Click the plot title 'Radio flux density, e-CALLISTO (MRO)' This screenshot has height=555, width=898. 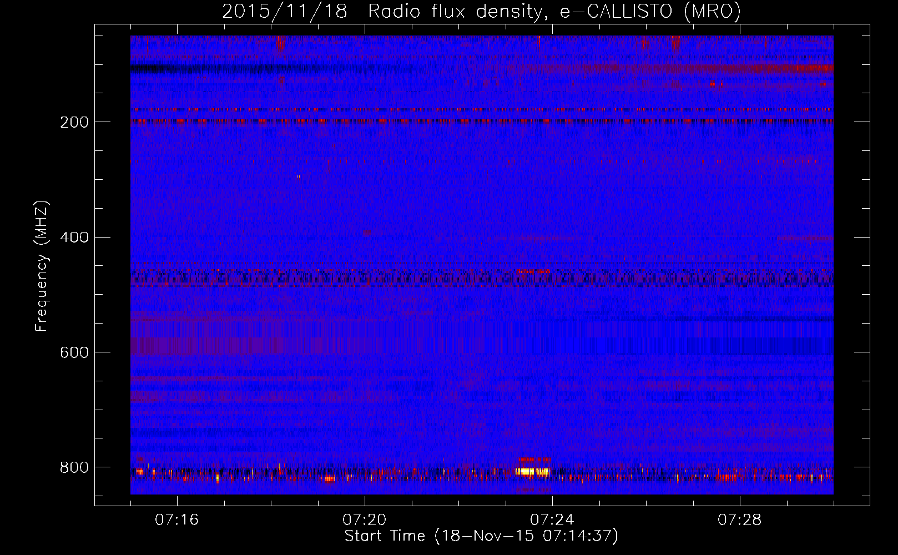pyautogui.click(x=554, y=12)
